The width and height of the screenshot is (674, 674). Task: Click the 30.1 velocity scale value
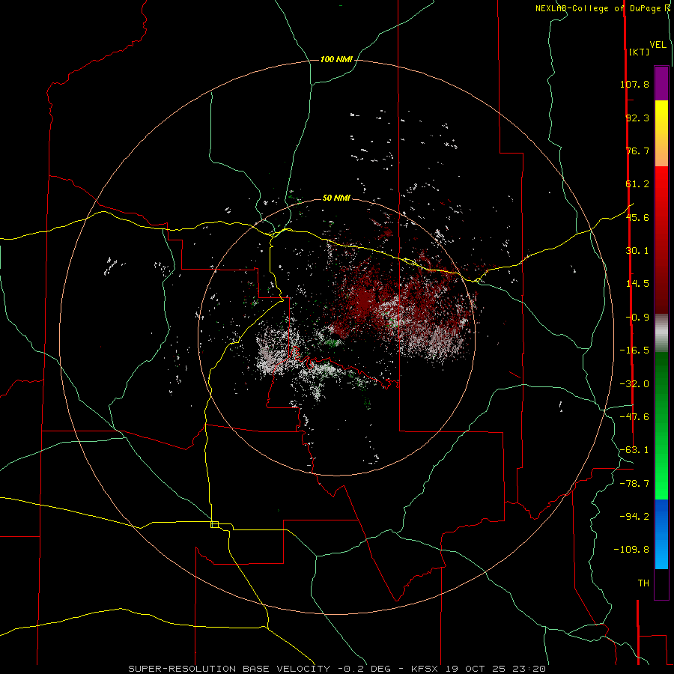[637, 251]
